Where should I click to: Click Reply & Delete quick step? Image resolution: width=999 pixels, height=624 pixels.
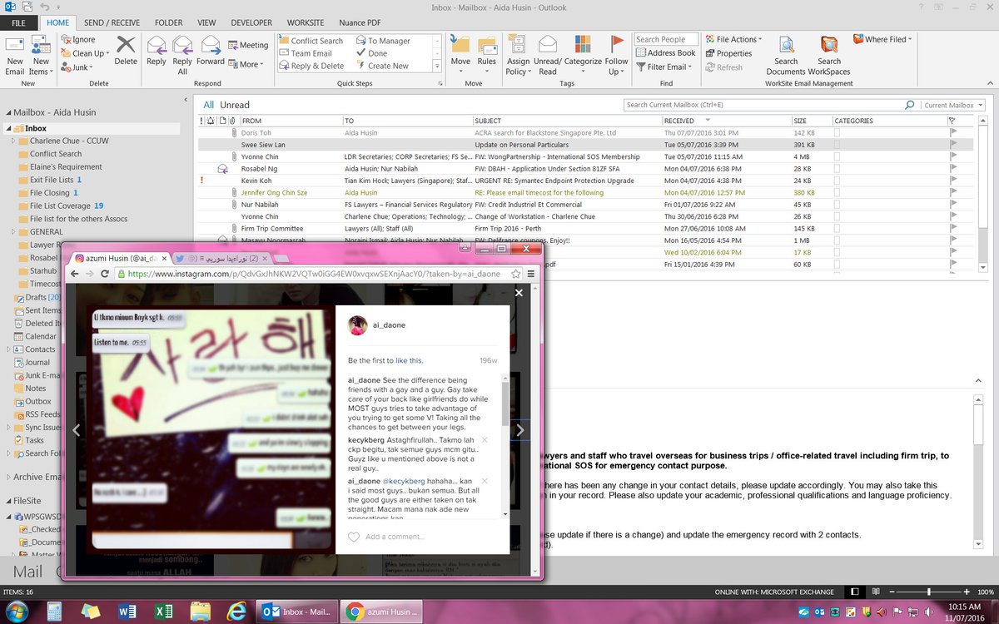(x=311, y=66)
